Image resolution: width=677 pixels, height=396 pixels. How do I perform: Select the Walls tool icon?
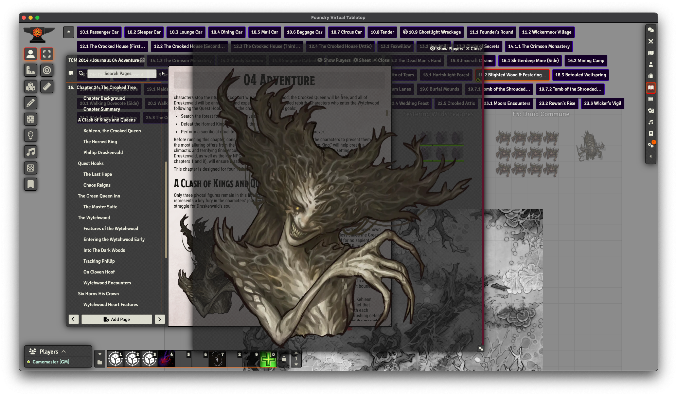31,119
